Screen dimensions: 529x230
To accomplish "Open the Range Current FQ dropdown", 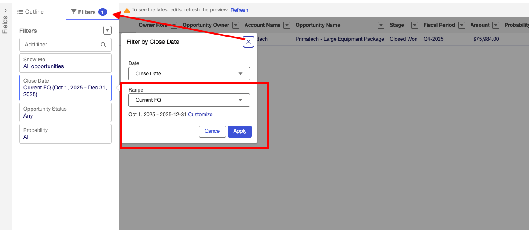I will coord(189,100).
